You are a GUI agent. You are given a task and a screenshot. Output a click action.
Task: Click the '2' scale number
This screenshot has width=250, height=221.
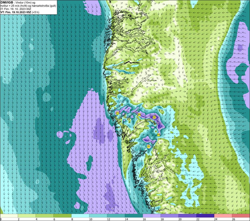pos(19,219)
